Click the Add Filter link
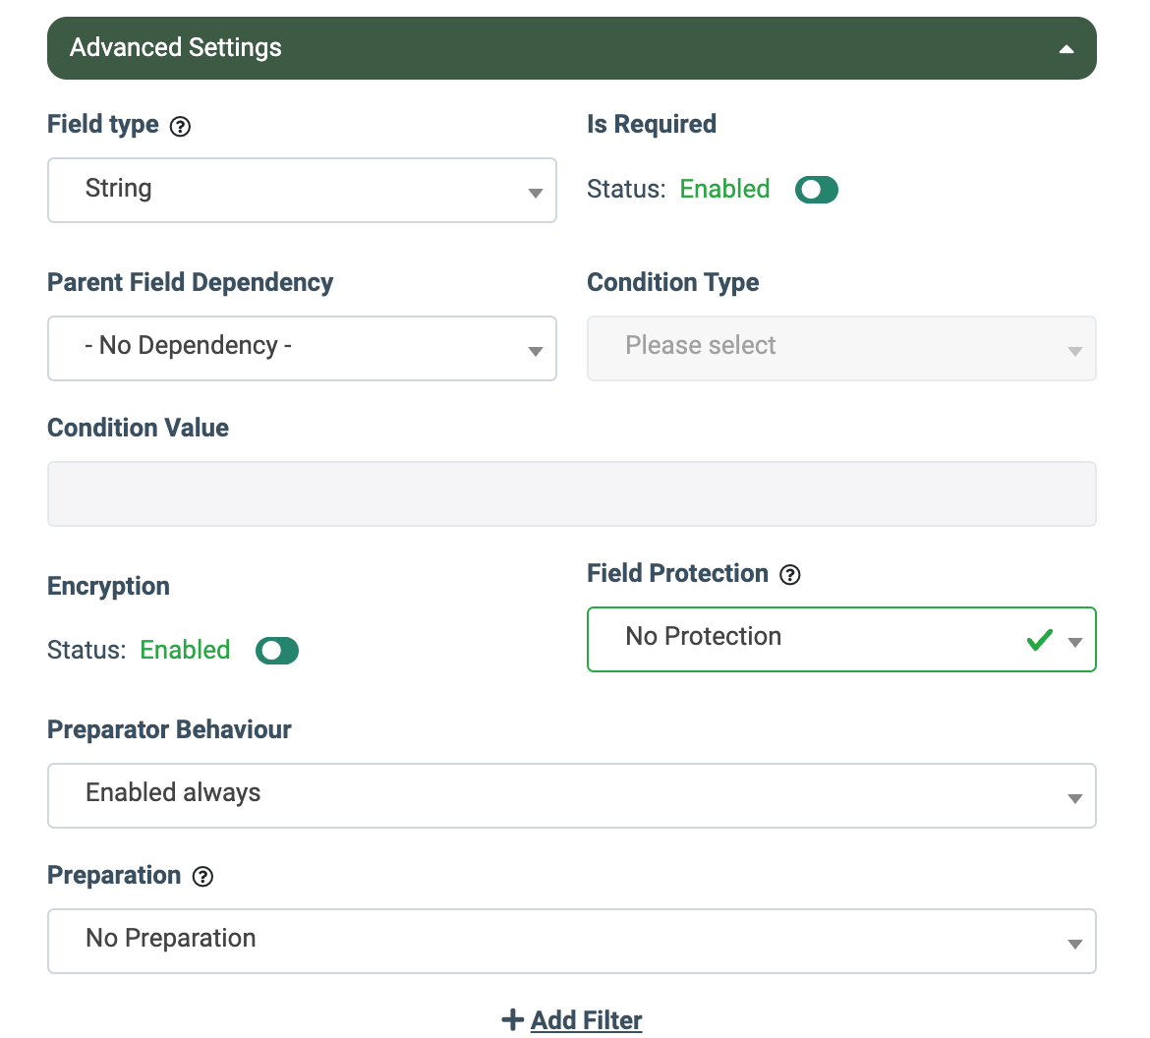This screenshot has height=1038, width=1150. pyautogui.click(x=586, y=1020)
